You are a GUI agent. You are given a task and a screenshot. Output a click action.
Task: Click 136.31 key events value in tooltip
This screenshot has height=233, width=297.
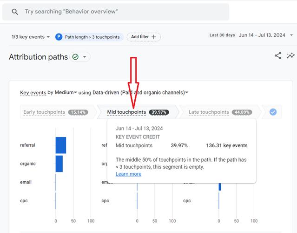click(227, 146)
